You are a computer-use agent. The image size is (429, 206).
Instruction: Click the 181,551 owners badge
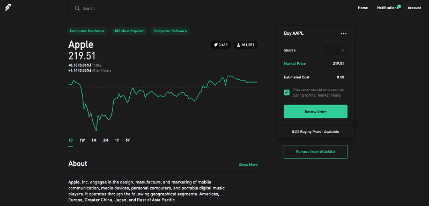pos(246,45)
